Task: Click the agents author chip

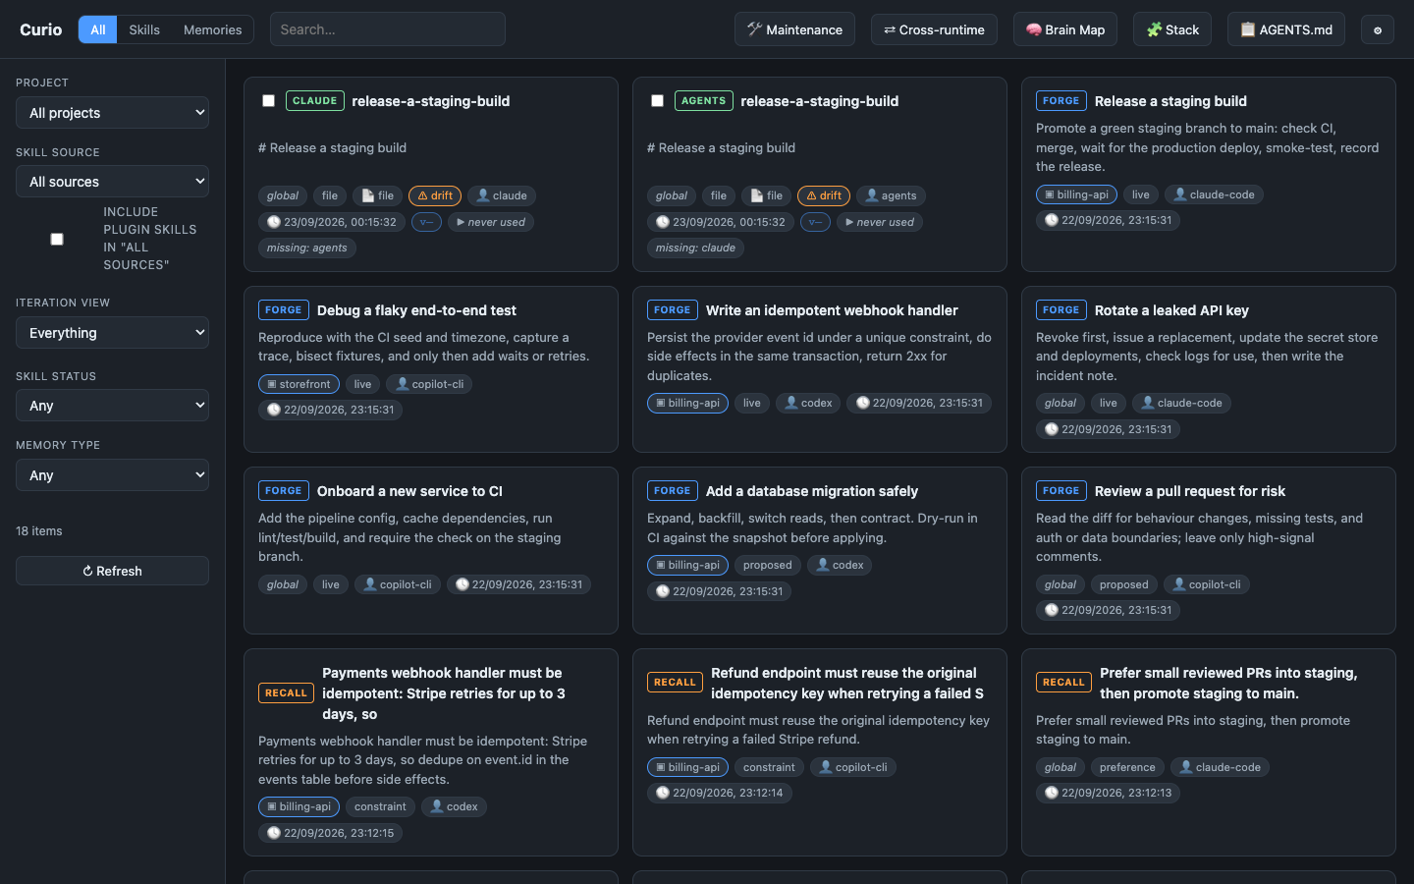Action: [891, 195]
